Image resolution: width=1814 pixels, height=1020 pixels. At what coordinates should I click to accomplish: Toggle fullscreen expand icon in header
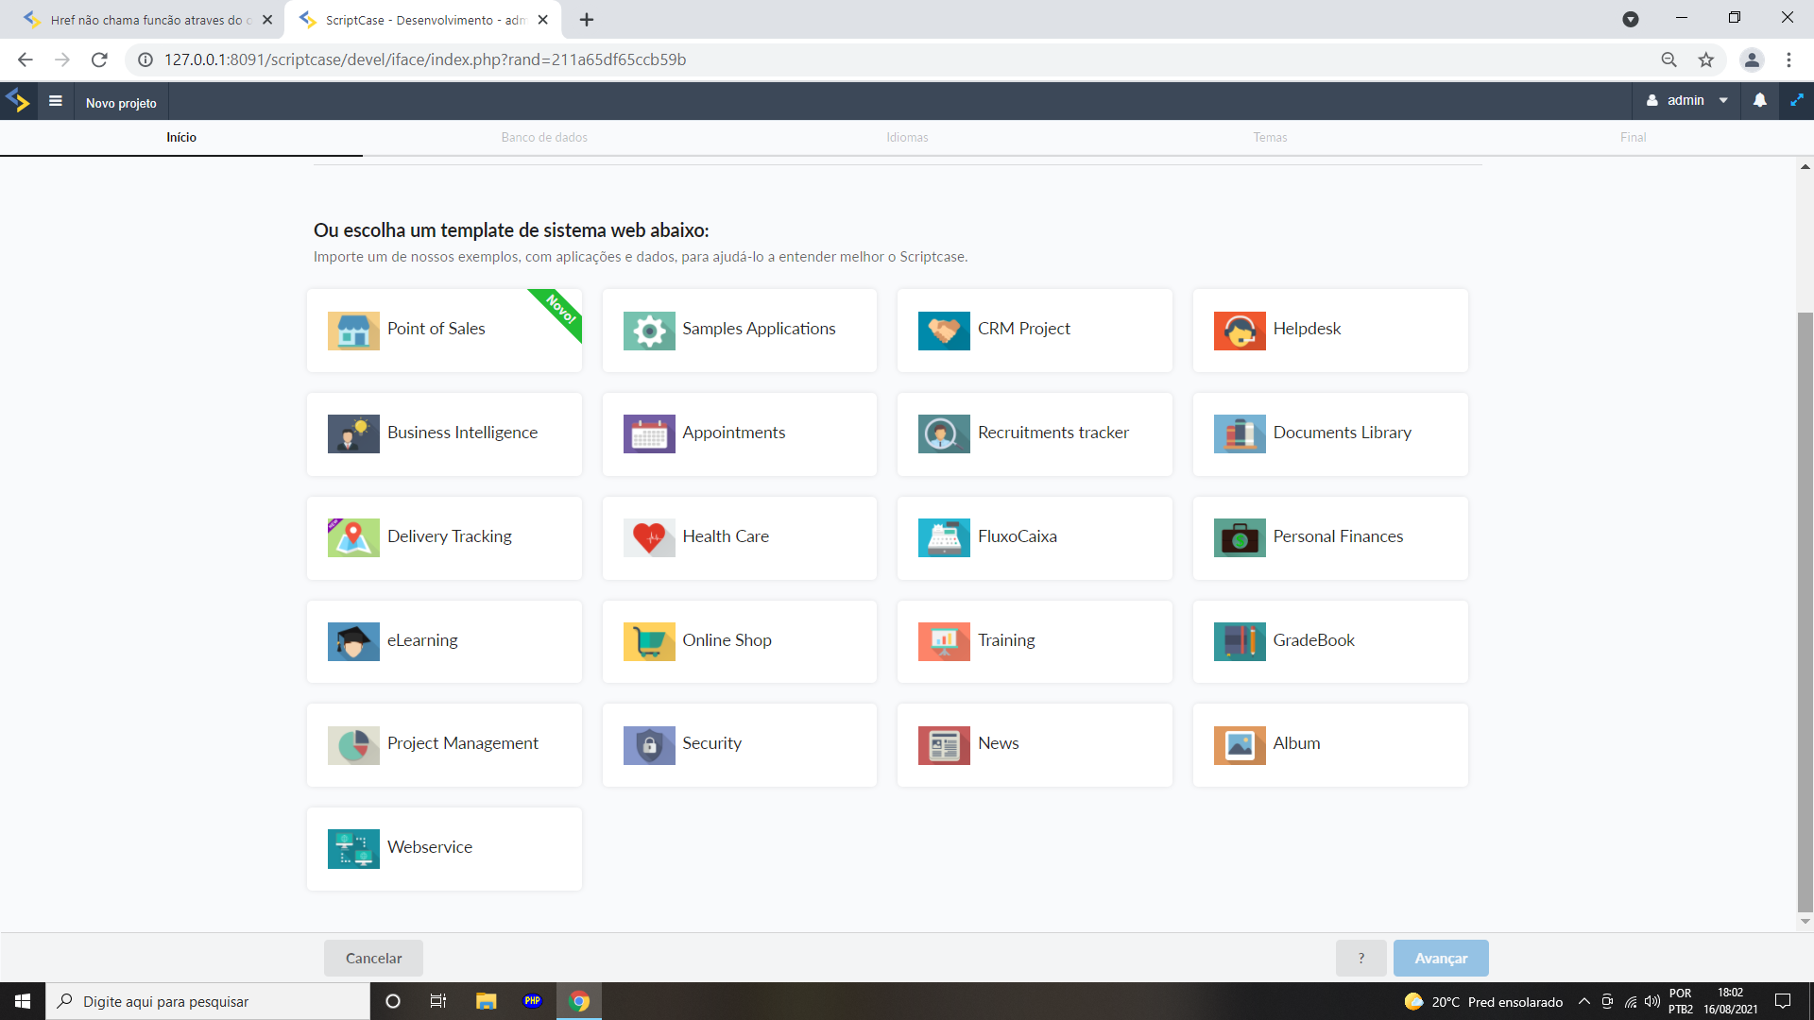pyautogui.click(x=1797, y=100)
